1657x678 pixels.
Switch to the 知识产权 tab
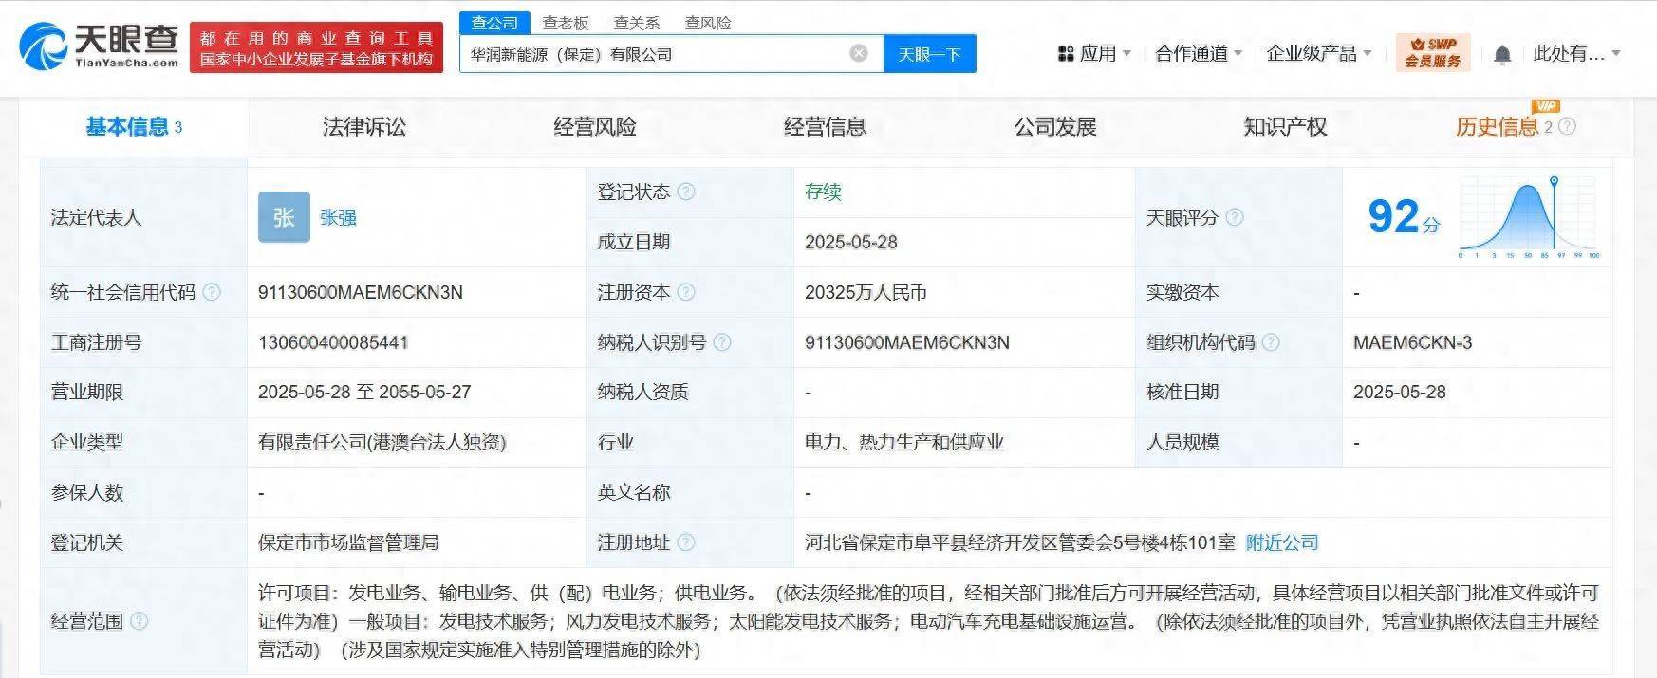[x=1285, y=127]
